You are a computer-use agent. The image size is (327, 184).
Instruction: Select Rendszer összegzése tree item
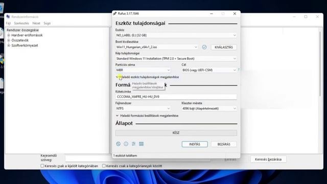point(22,30)
